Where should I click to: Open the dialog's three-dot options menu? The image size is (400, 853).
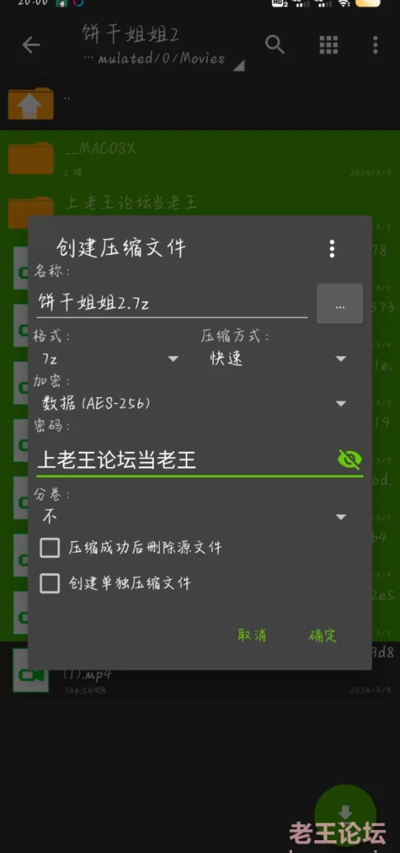click(x=332, y=249)
